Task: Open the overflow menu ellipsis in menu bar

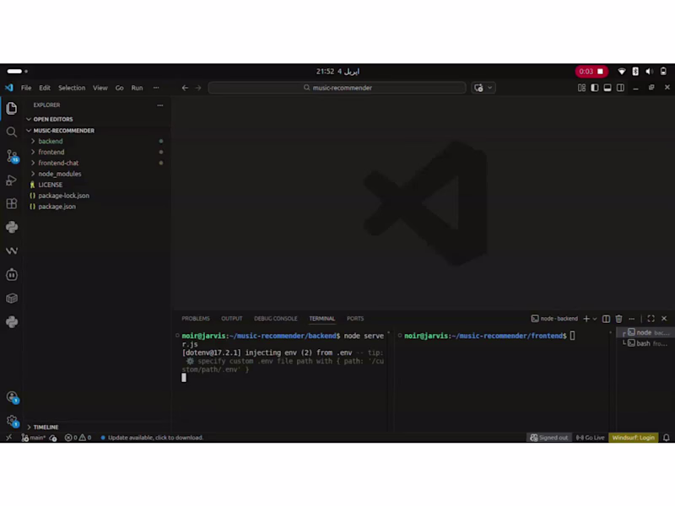Action: [156, 88]
